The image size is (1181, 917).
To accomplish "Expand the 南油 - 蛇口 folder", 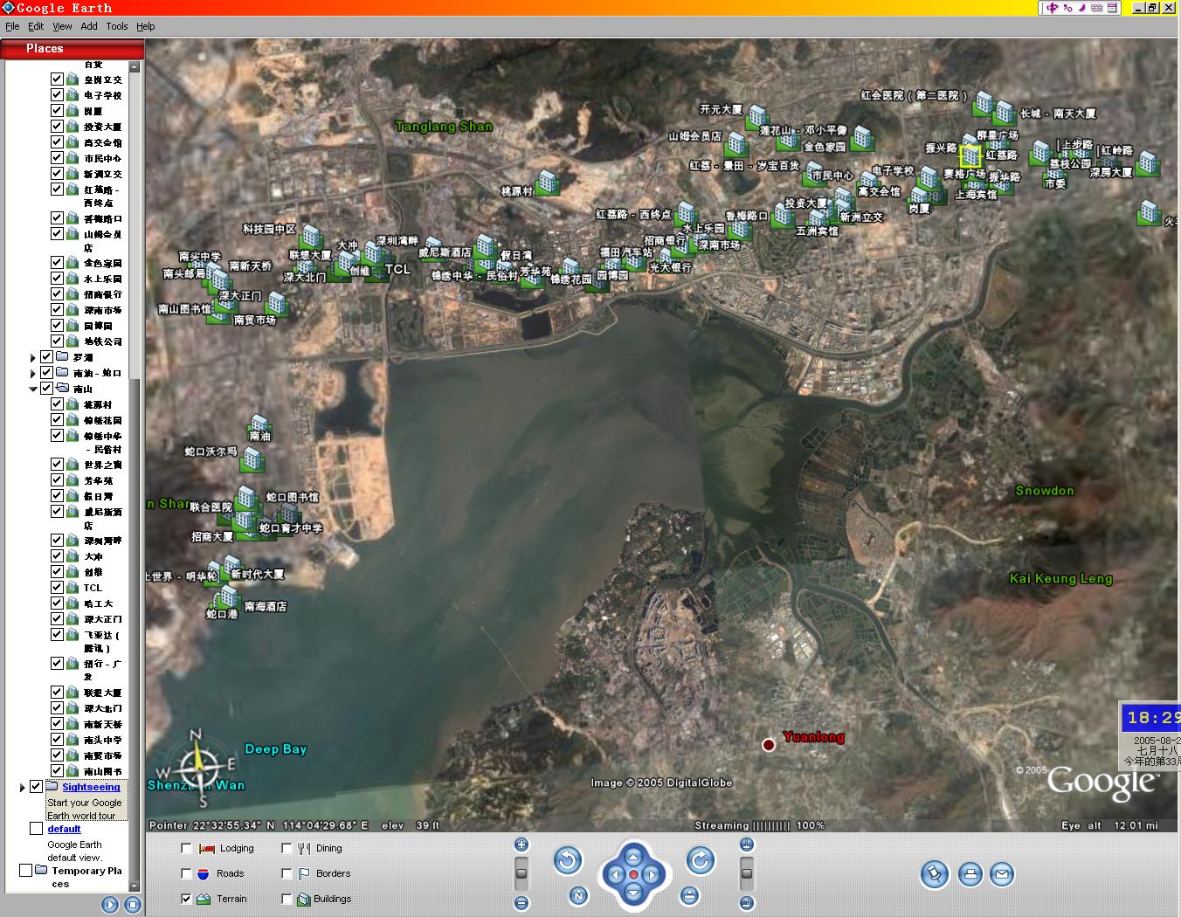I will (33, 373).
